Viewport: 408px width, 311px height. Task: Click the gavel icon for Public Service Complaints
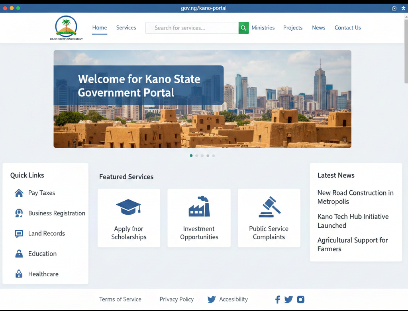[x=269, y=206]
